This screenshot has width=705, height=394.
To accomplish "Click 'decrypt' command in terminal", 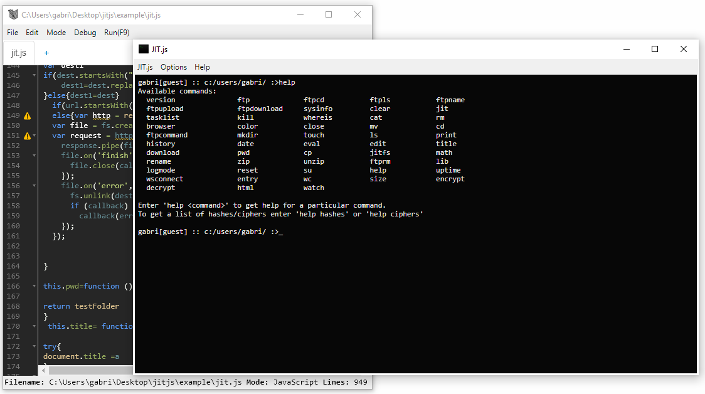I will tap(161, 188).
